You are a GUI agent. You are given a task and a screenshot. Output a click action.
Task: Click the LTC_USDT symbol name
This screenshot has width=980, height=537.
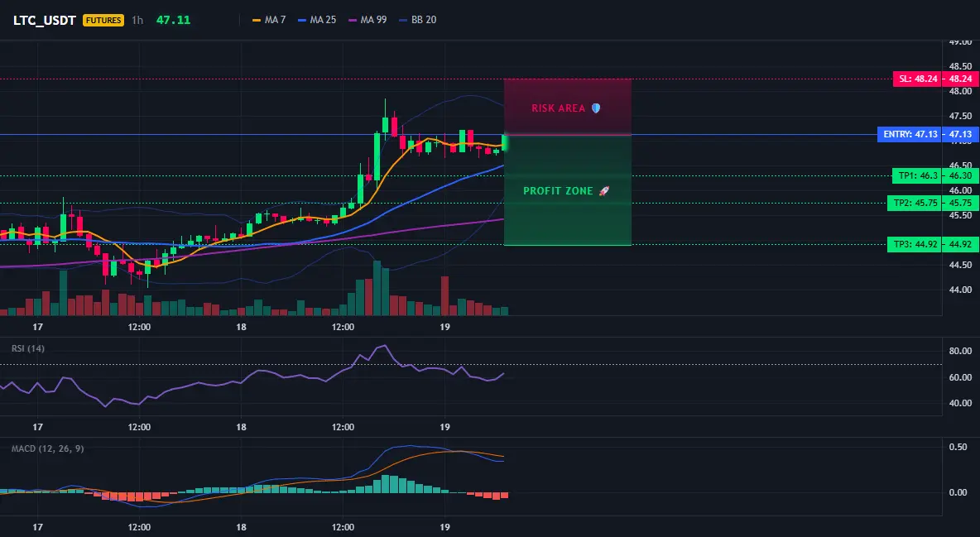pos(45,20)
